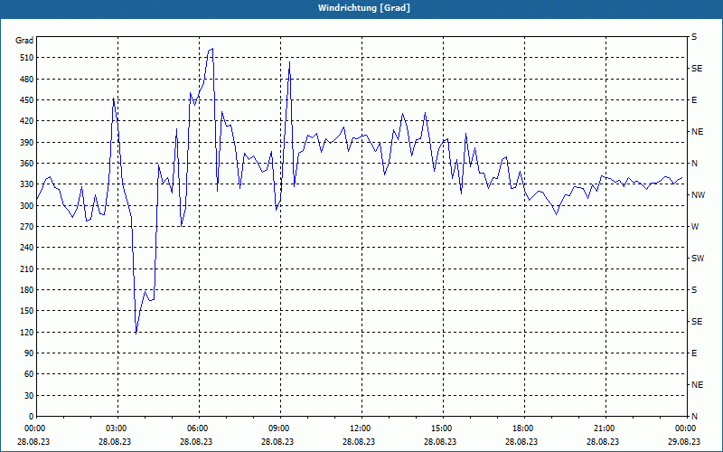Select the 360 y-axis value
The image size is (723, 452).
[27, 164]
